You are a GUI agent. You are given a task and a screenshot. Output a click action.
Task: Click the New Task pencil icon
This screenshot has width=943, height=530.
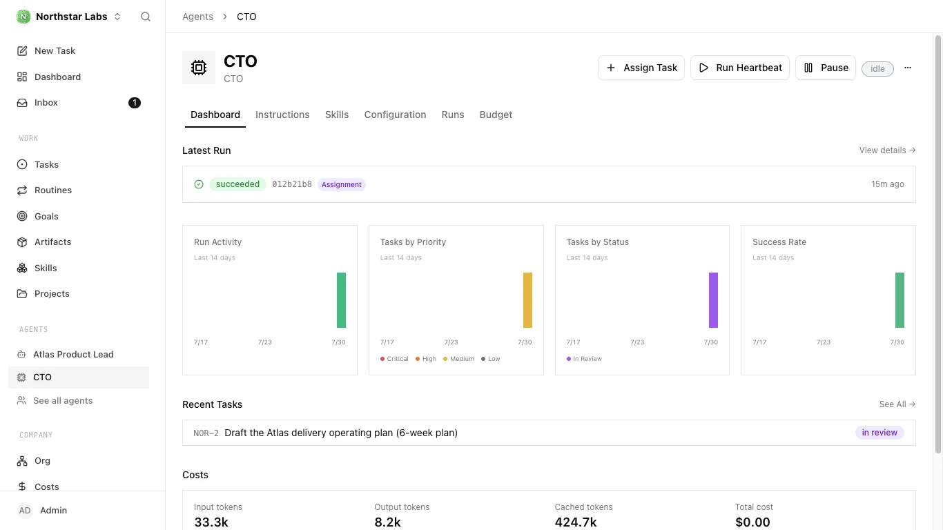tap(22, 50)
